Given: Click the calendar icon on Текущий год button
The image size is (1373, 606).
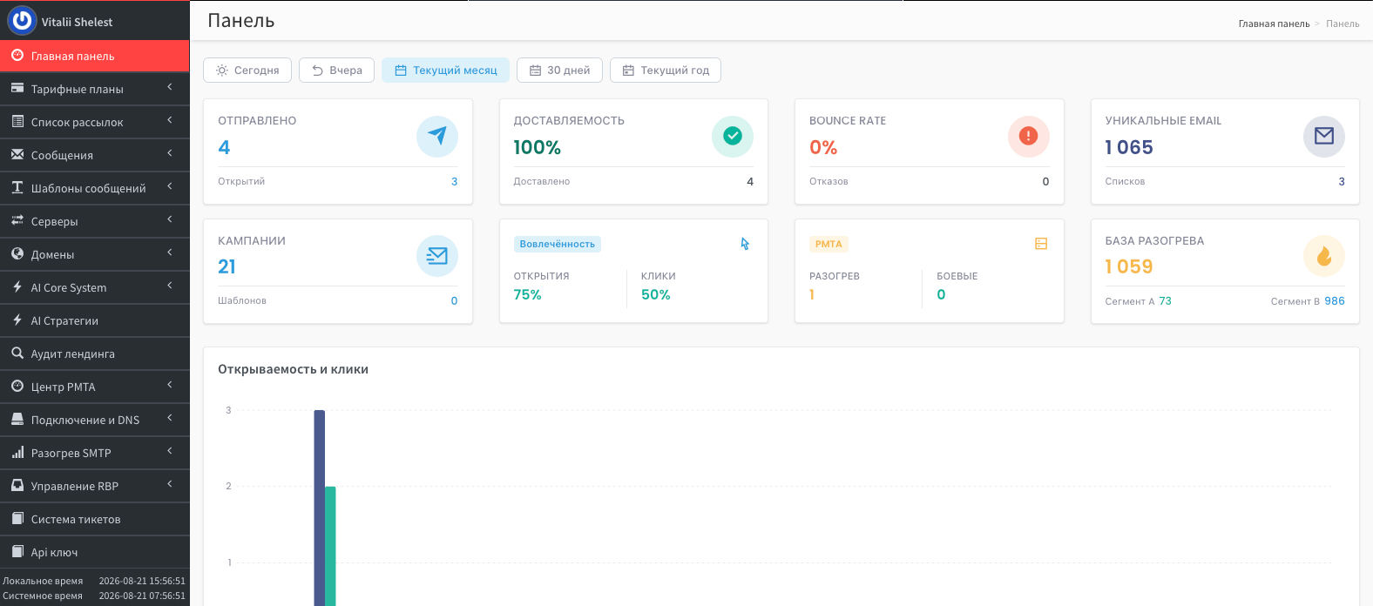Looking at the screenshot, I should coord(628,71).
